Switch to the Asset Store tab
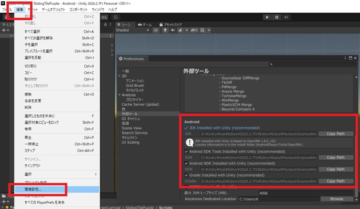360x209 pixels. coord(171,25)
